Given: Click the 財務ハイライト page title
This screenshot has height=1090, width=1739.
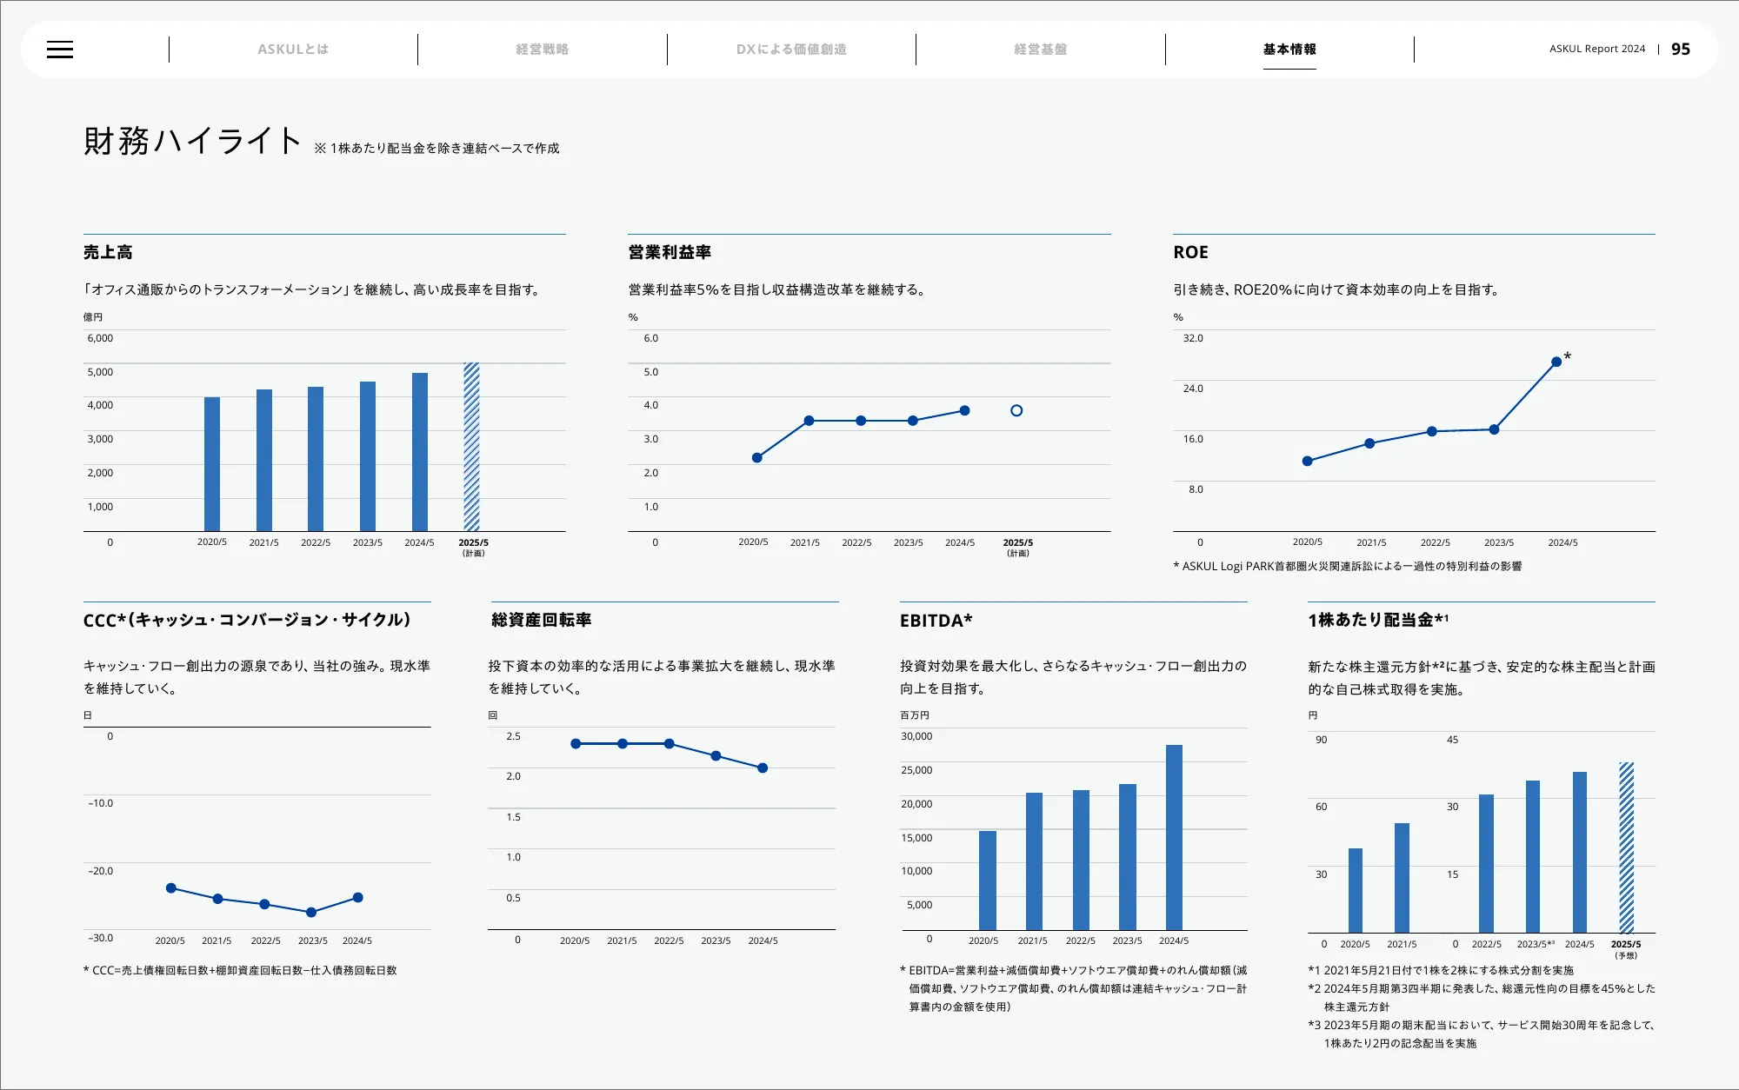Looking at the screenshot, I should tap(192, 141).
